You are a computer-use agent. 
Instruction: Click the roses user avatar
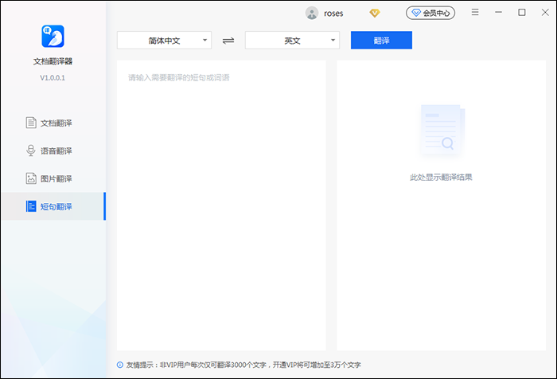pos(312,14)
